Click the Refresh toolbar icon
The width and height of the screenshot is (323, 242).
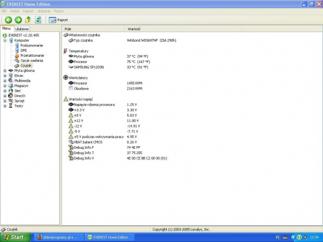38,20
